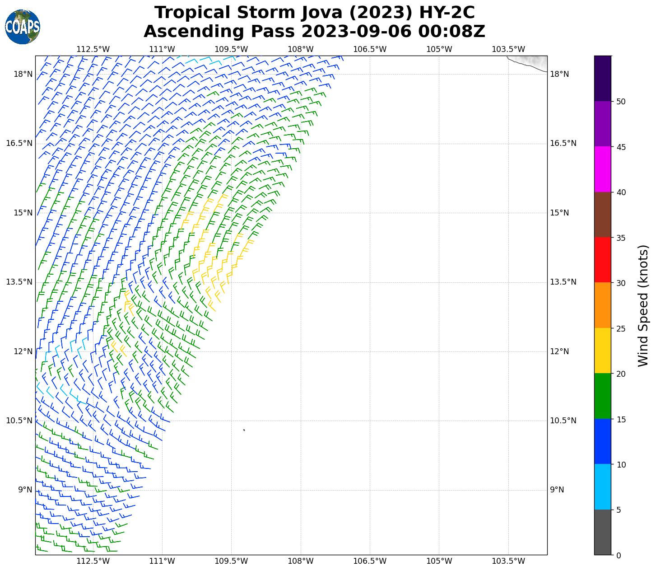
Task: Click the 45 tick label on the colorbar
Action: [x=621, y=147]
